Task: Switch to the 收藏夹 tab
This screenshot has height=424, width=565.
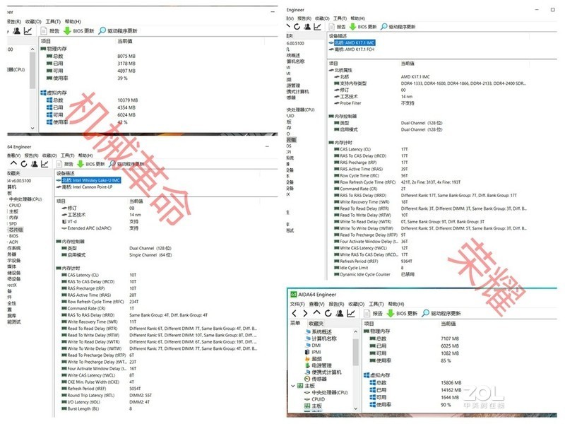Action: coord(316,322)
